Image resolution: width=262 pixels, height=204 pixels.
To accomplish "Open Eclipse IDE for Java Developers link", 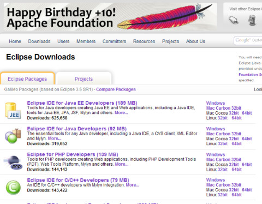I will pos(77,129).
